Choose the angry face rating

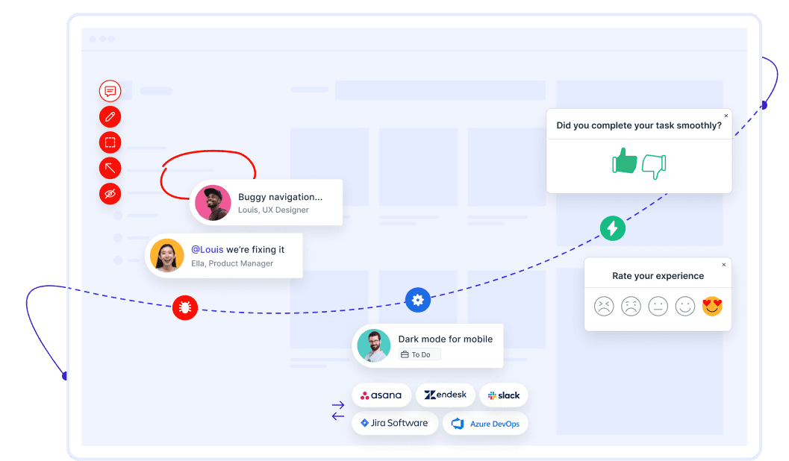click(x=604, y=306)
